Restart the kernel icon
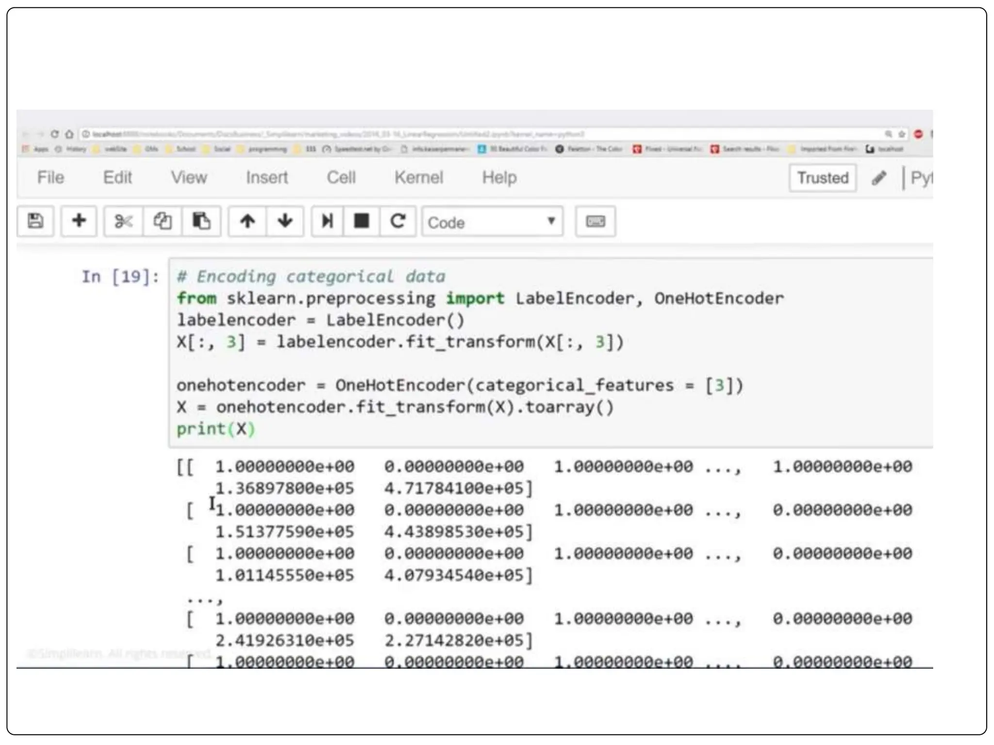 point(398,221)
